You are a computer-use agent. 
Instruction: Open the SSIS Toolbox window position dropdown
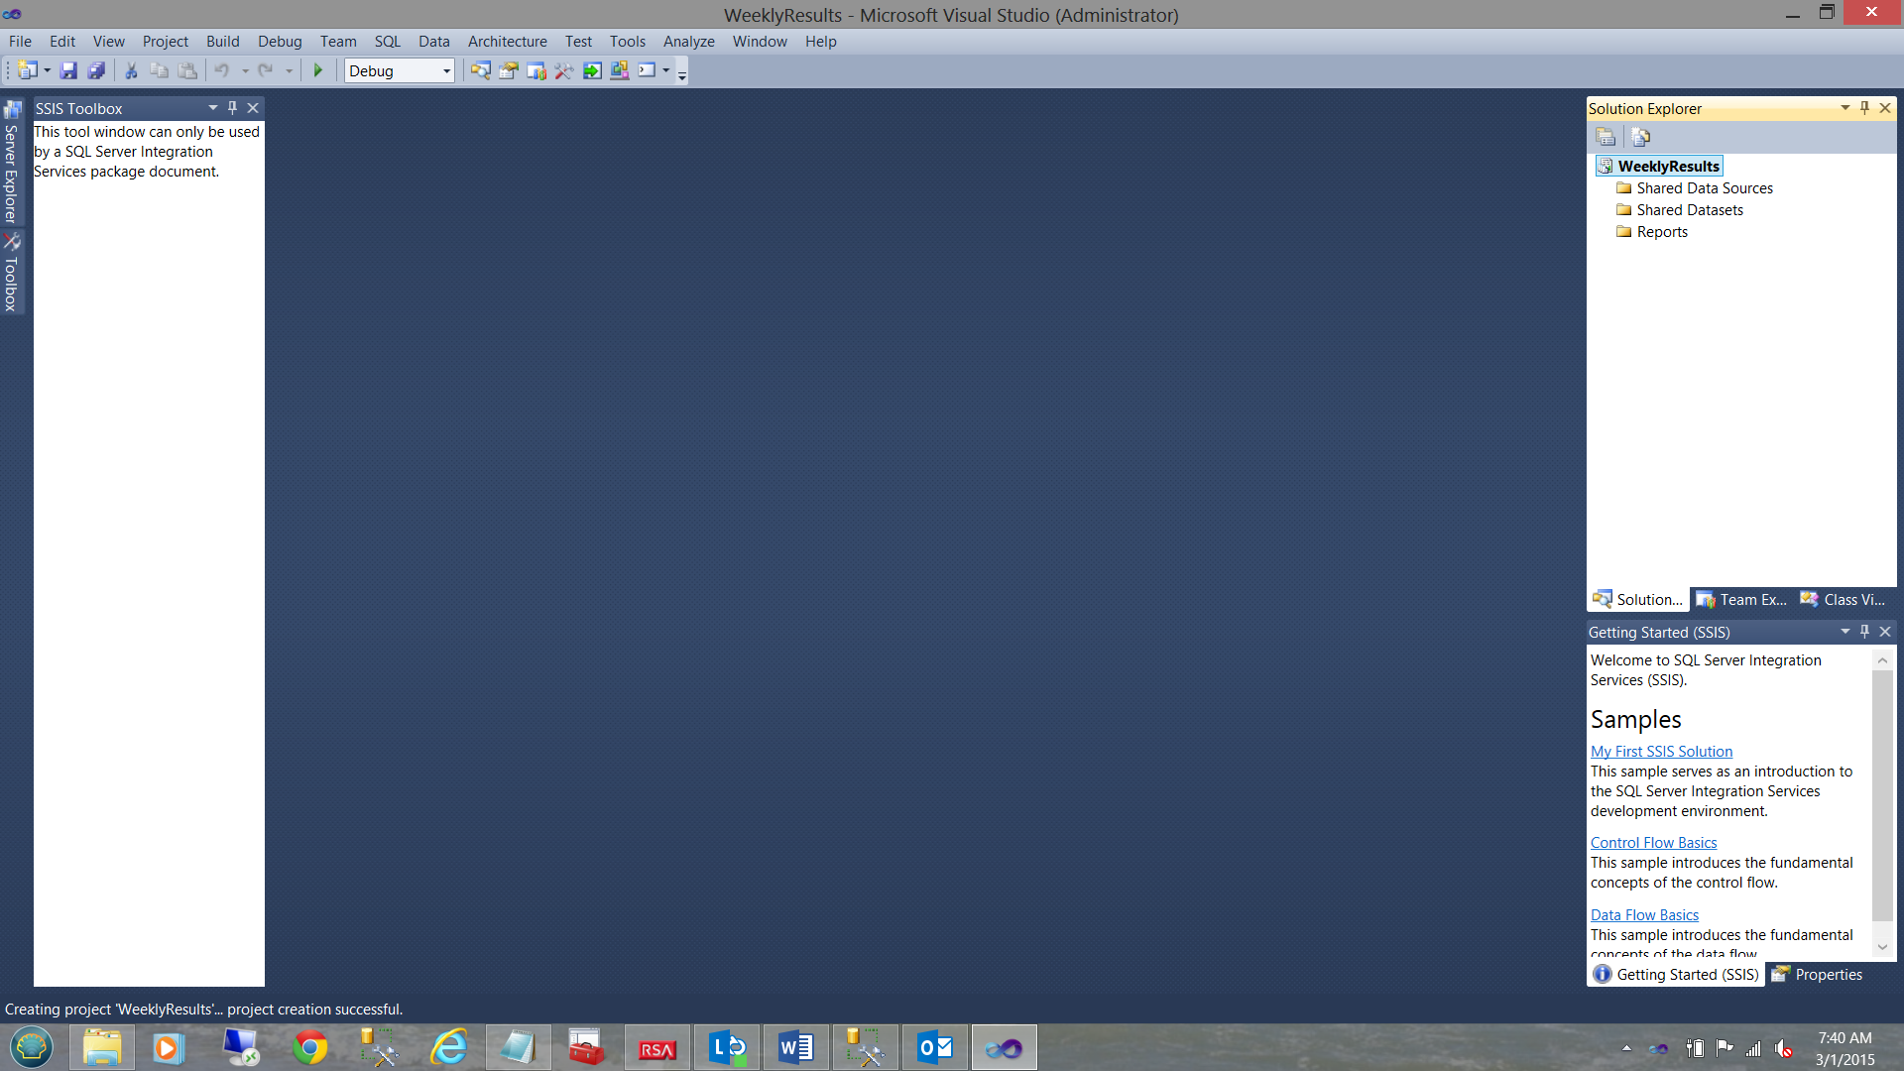pos(212,107)
